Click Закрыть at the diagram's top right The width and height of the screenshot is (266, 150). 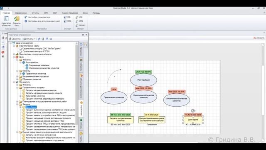coord(259,38)
